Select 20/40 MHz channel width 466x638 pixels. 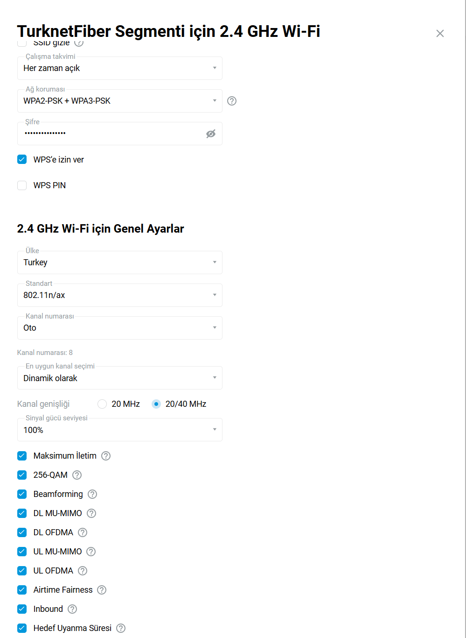click(x=156, y=404)
